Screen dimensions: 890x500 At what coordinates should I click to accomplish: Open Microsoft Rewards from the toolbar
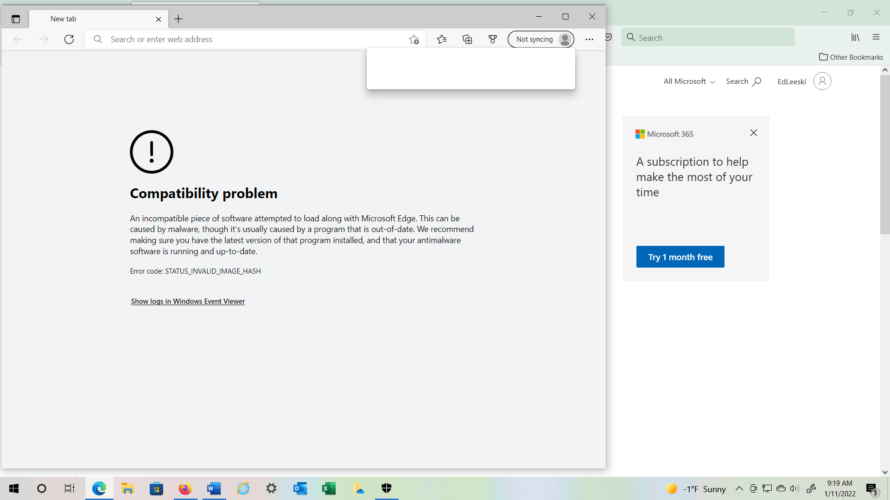pyautogui.click(x=493, y=39)
